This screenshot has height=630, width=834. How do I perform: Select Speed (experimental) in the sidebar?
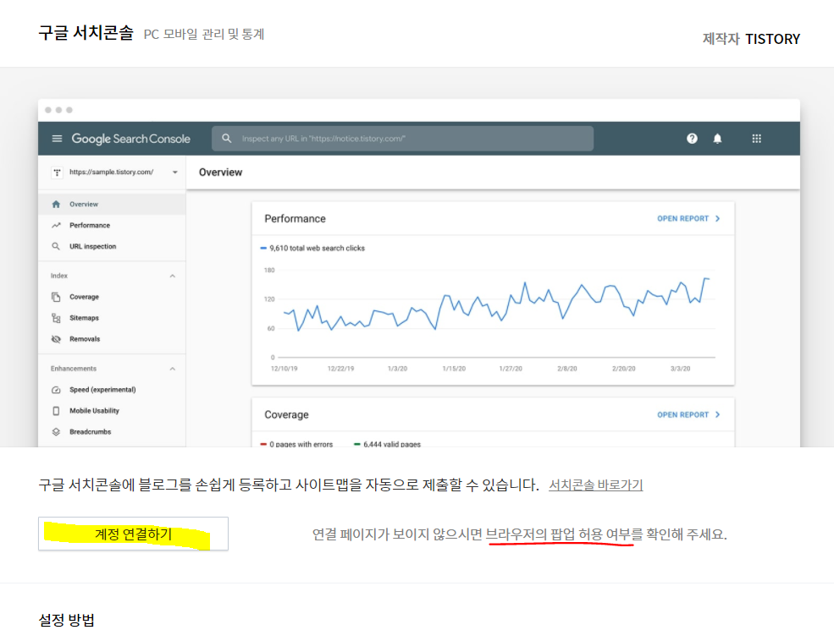pos(113,390)
